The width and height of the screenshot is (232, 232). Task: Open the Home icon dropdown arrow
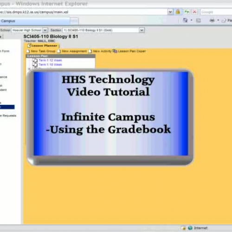pos(191,20)
